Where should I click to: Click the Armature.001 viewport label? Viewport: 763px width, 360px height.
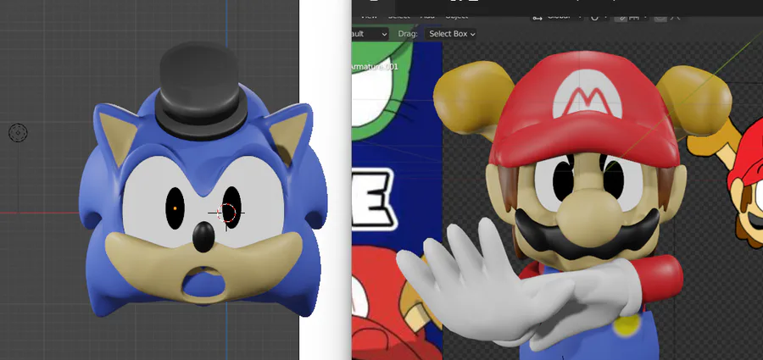[x=376, y=66]
